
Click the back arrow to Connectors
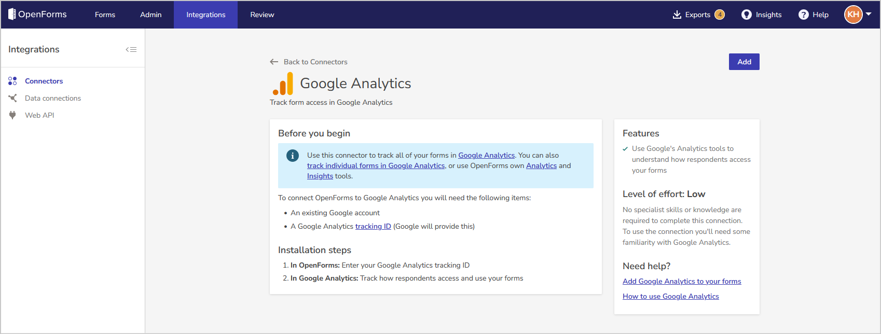(x=274, y=62)
